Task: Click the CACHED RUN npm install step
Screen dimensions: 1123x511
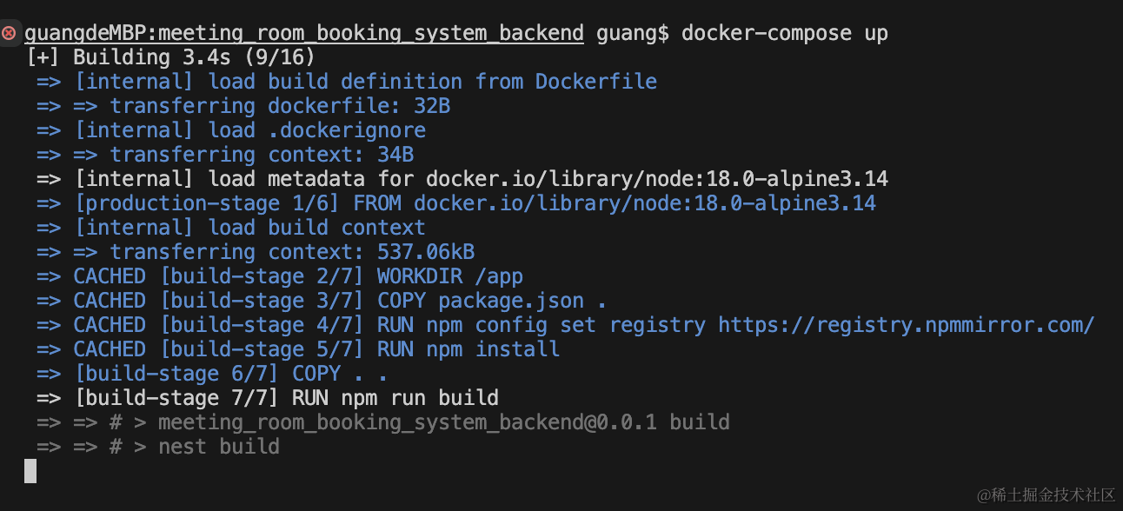Action: pyautogui.click(x=298, y=350)
